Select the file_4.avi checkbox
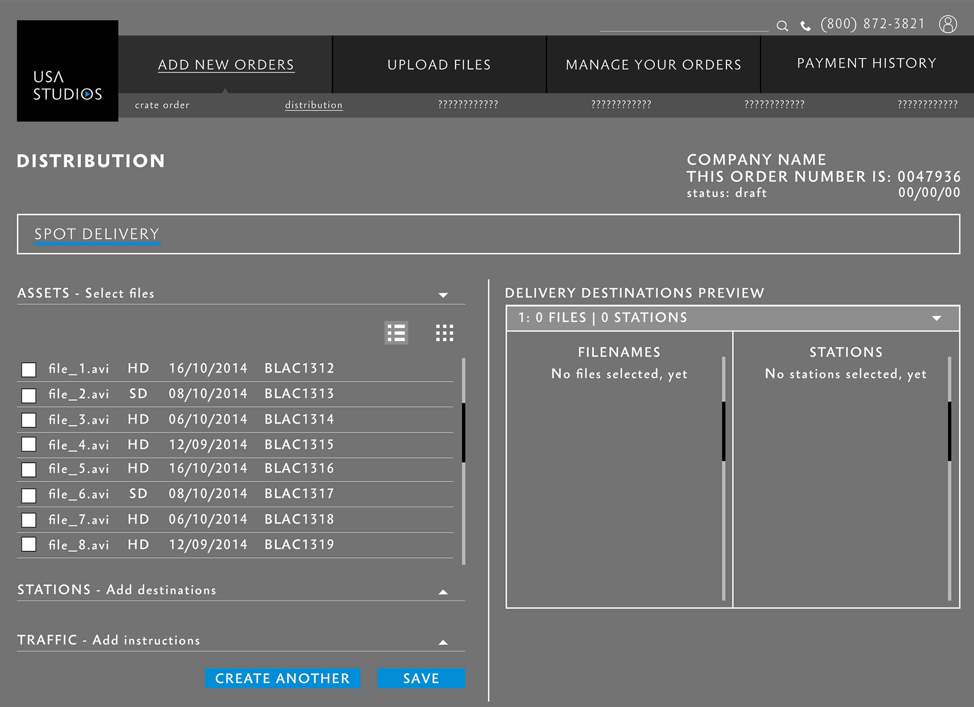The height and width of the screenshot is (707, 974). pyautogui.click(x=29, y=444)
